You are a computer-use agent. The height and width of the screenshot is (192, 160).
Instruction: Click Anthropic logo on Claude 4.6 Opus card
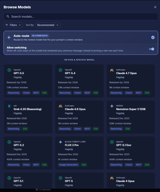(61, 106)
